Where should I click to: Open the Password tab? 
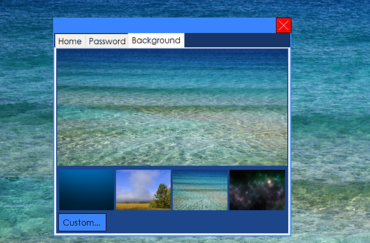click(107, 41)
